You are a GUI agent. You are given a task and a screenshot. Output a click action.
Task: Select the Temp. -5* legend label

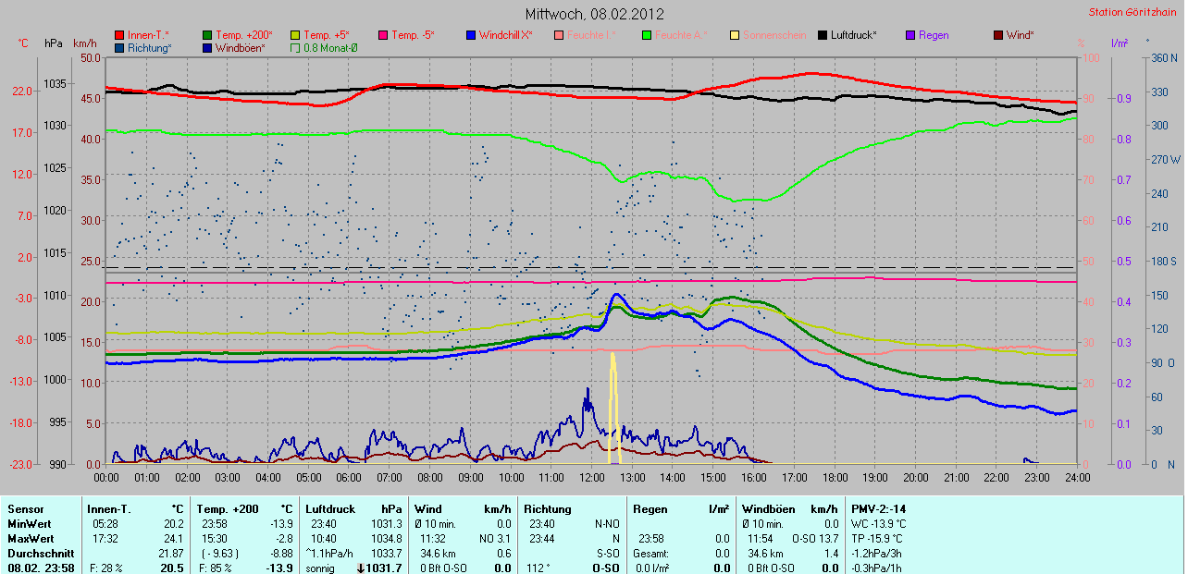413,35
